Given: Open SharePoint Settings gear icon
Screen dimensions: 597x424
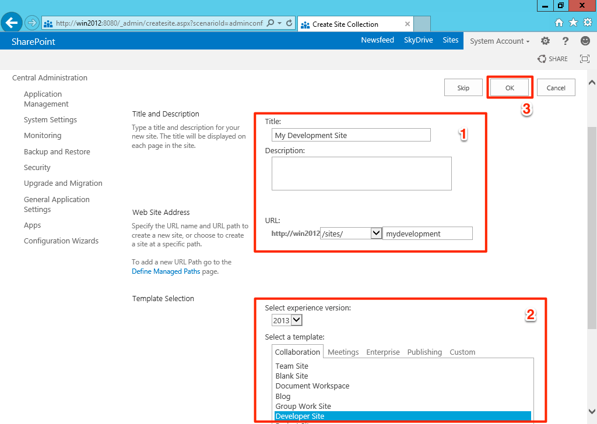Looking at the screenshot, I should pyautogui.click(x=545, y=41).
